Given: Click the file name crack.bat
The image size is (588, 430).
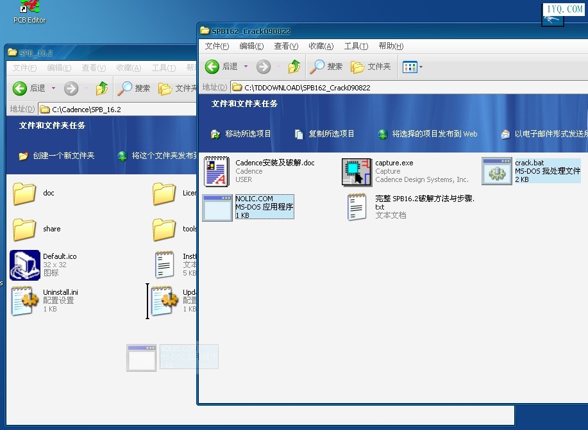Looking at the screenshot, I should [529, 163].
